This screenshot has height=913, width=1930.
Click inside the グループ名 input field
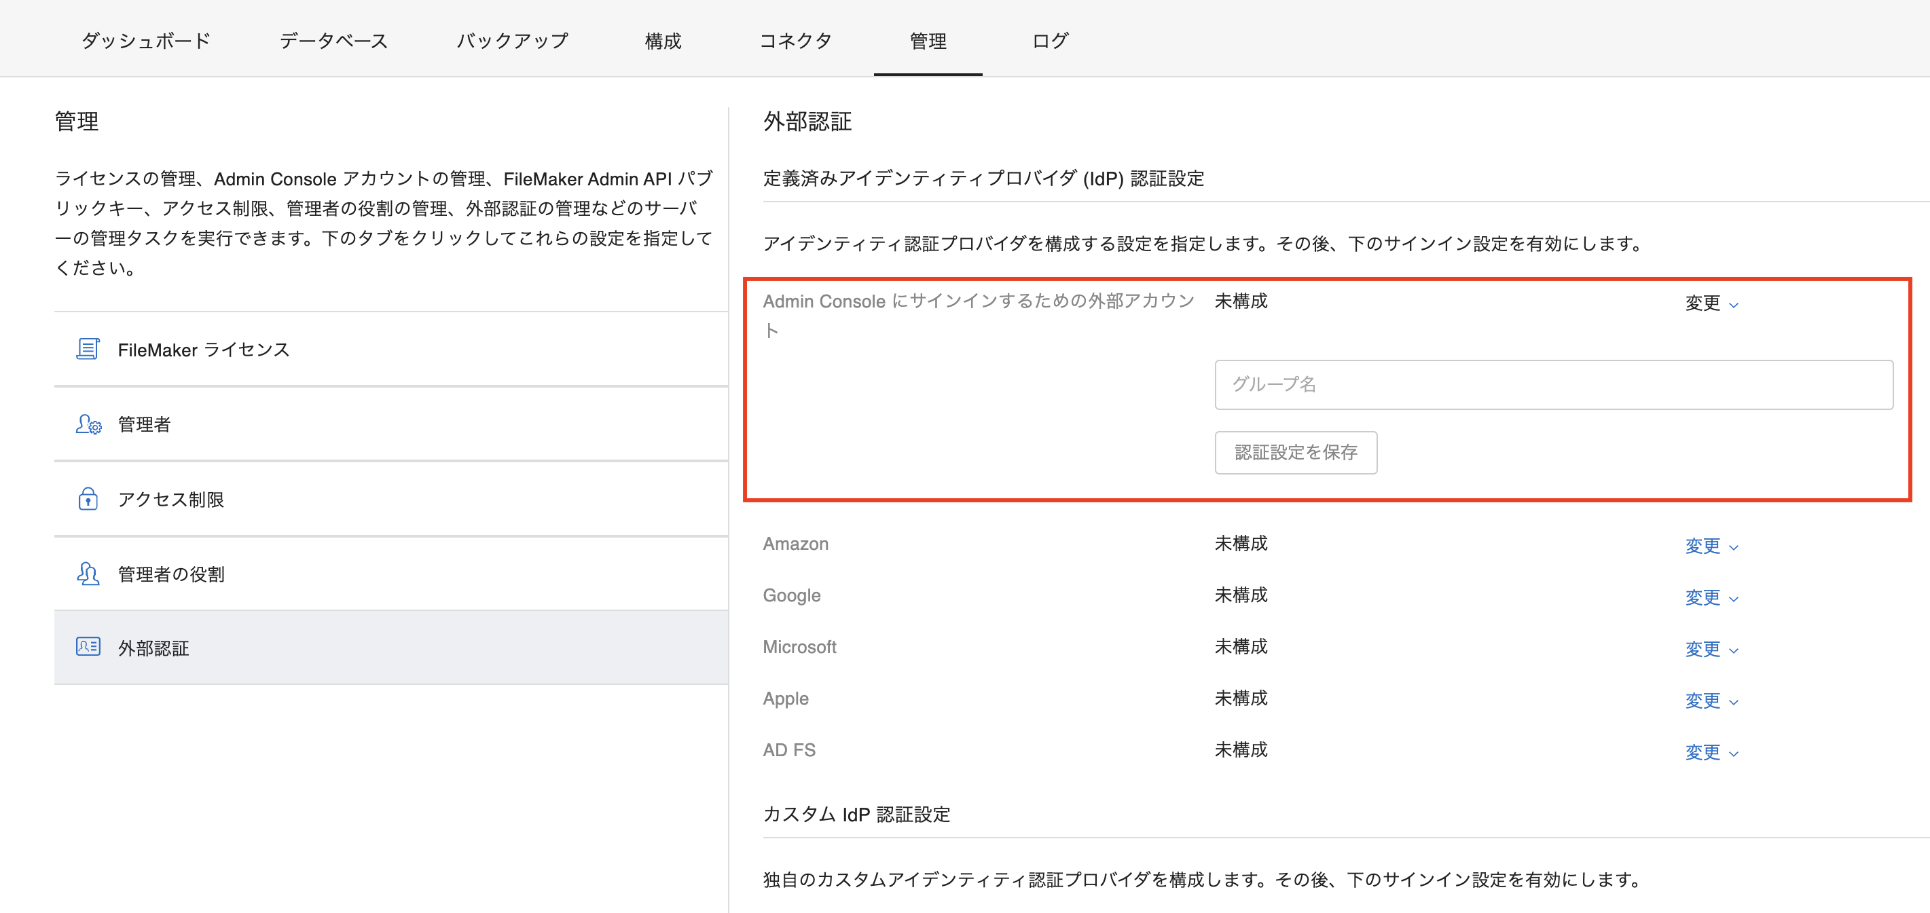click(x=1553, y=384)
